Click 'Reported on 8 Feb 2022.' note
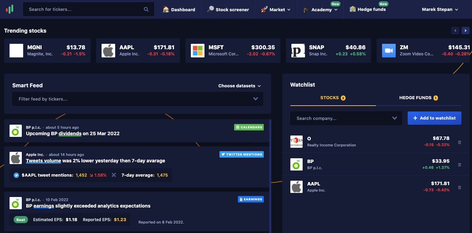This screenshot has height=233, width=472. (x=161, y=222)
